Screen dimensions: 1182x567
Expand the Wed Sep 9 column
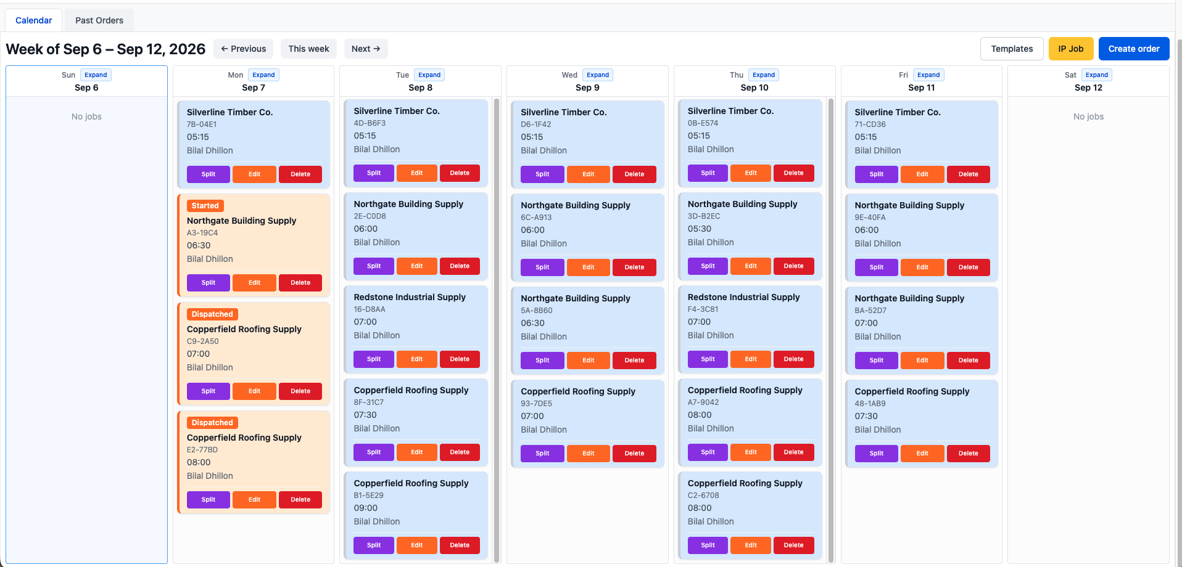tap(598, 75)
